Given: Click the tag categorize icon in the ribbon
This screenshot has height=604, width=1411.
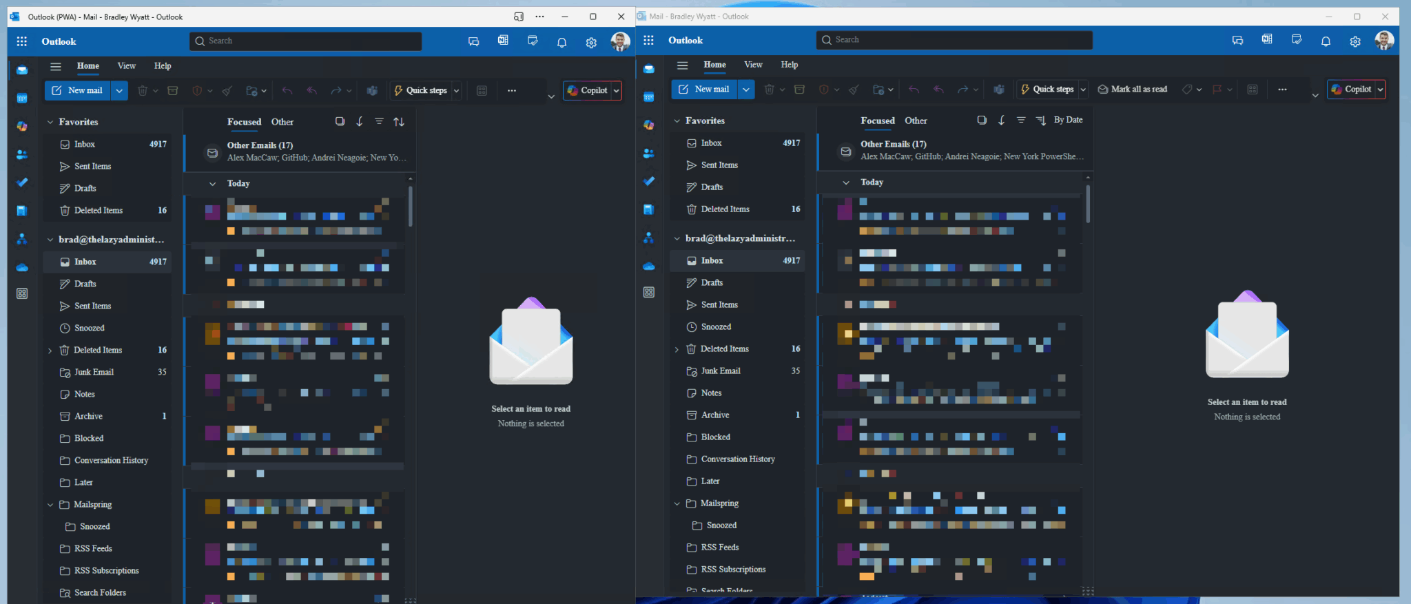Looking at the screenshot, I should pyautogui.click(x=1187, y=90).
